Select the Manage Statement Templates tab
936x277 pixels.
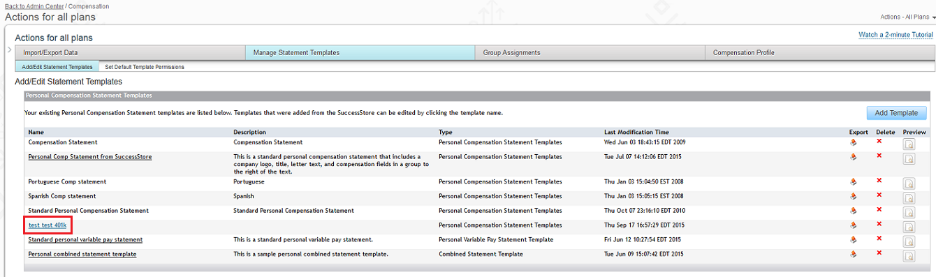click(360, 52)
